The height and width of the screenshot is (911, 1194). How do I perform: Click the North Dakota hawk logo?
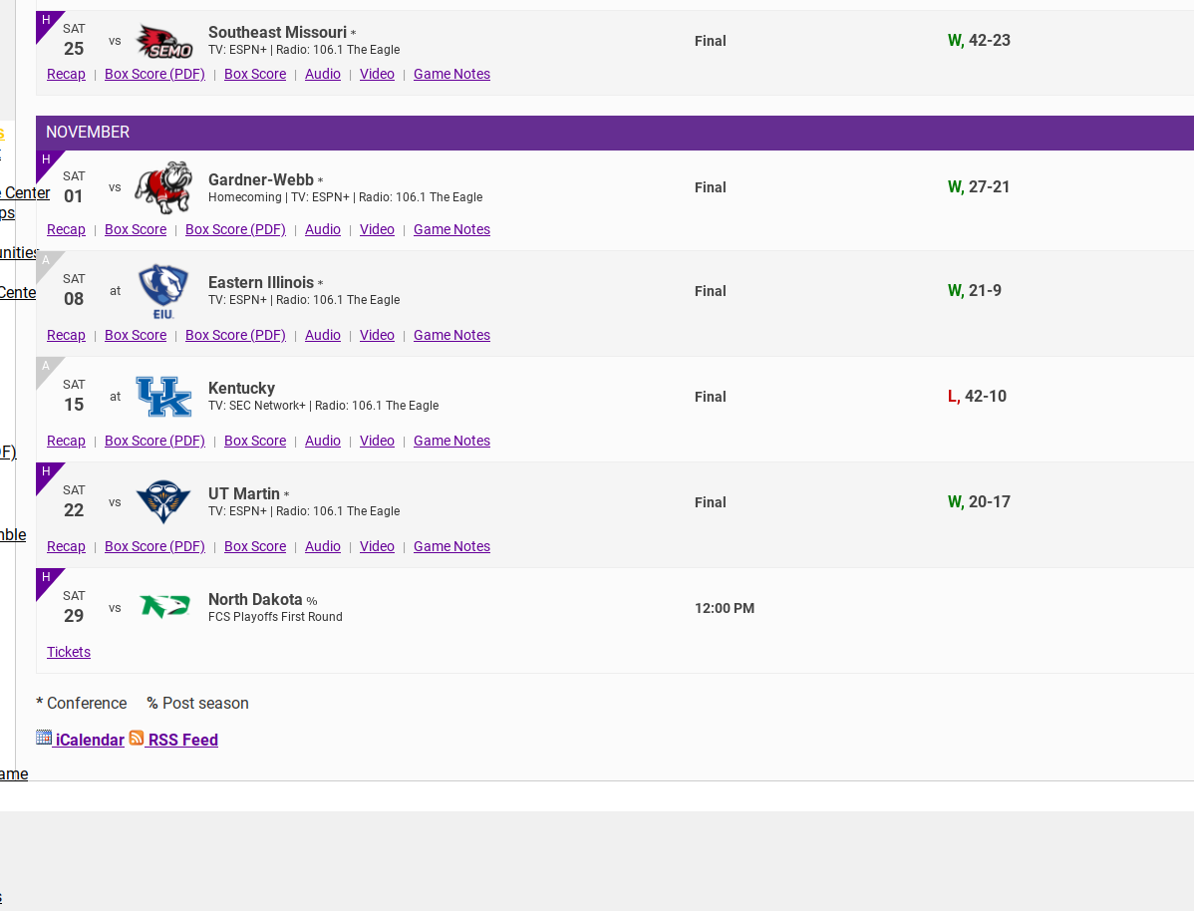tap(163, 606)
